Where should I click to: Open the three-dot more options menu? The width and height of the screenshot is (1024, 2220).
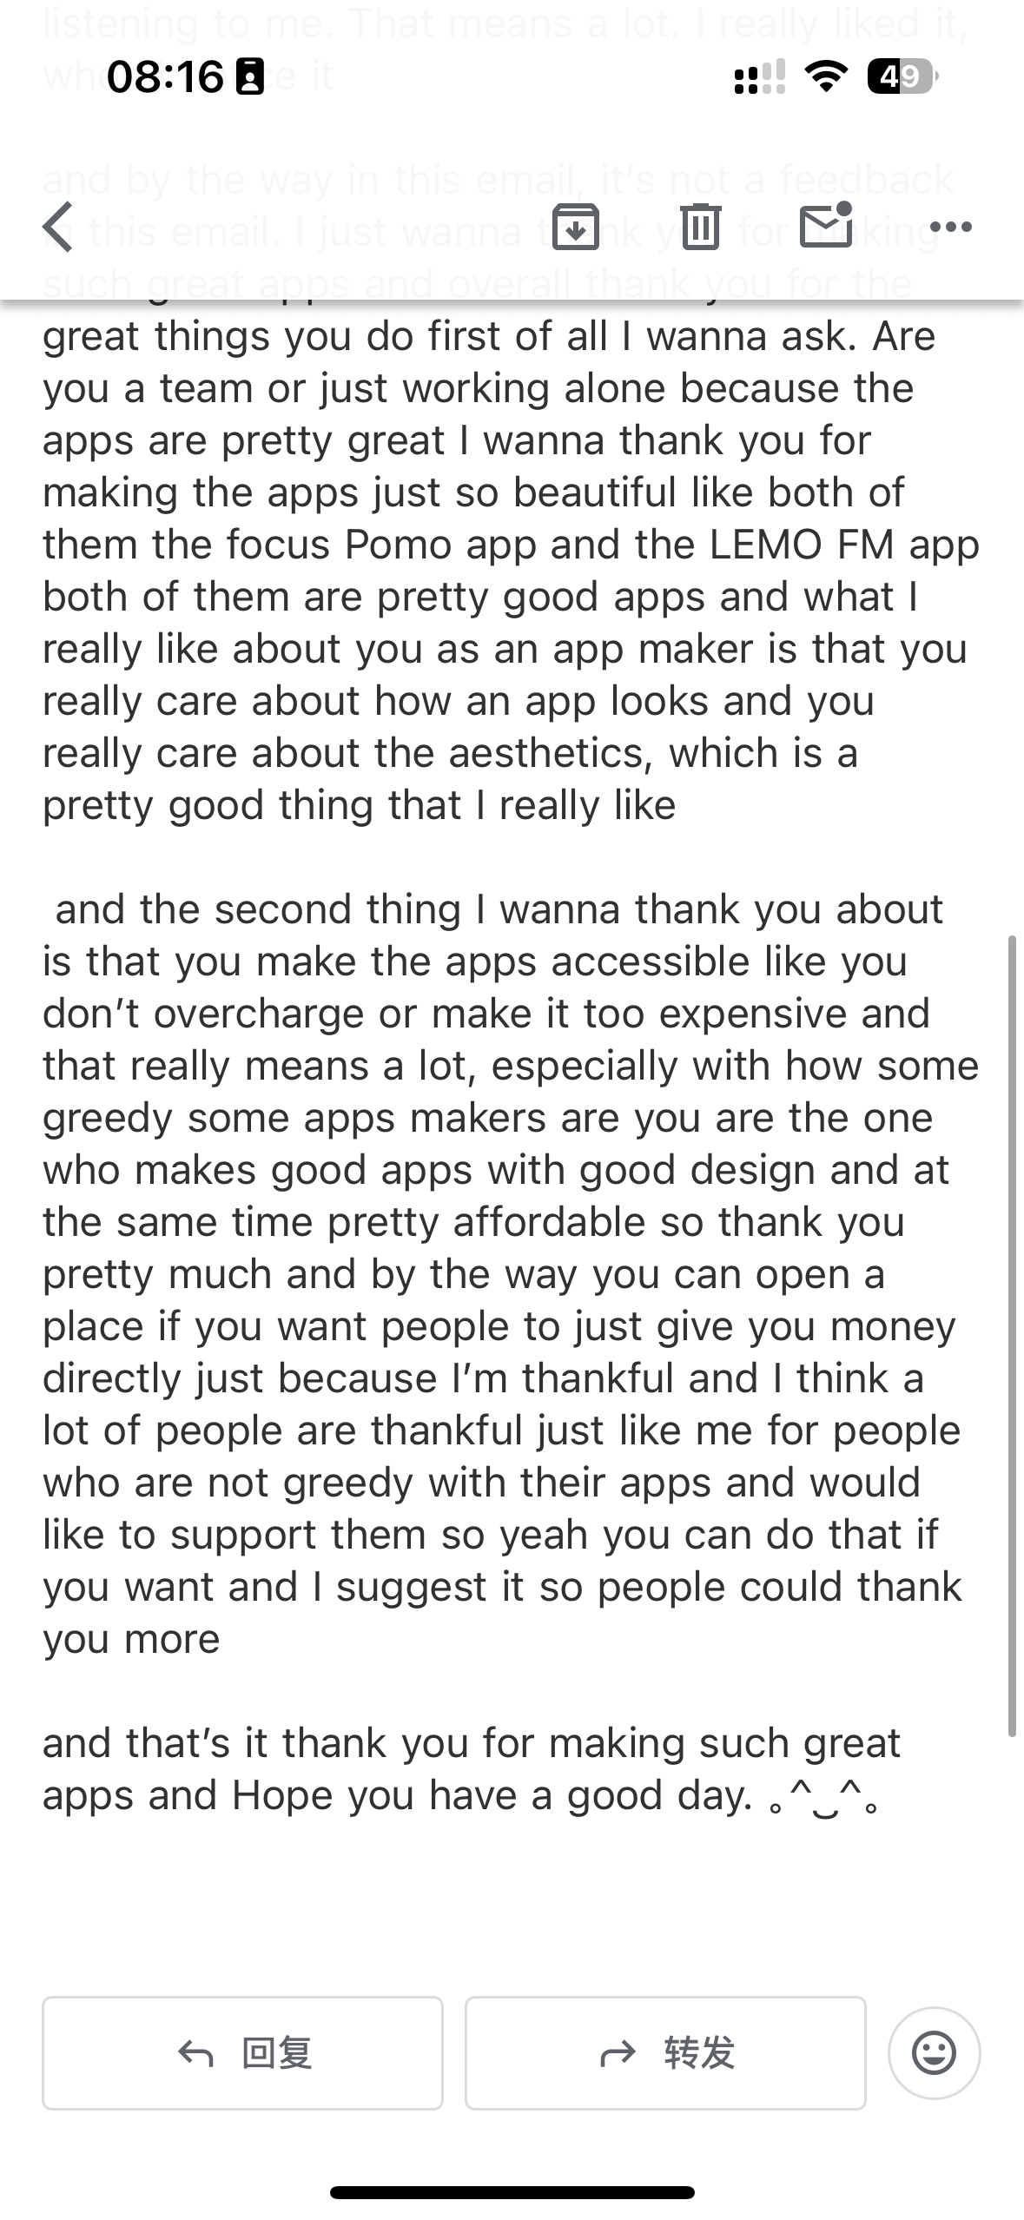951,228
